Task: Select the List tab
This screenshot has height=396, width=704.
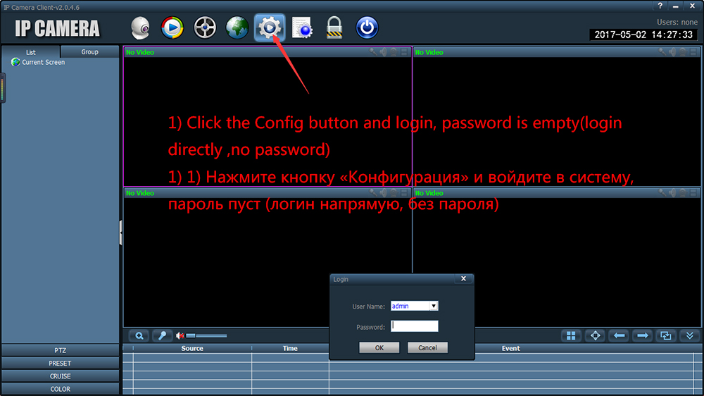Action: coord(31,52)
